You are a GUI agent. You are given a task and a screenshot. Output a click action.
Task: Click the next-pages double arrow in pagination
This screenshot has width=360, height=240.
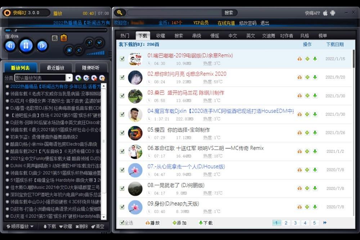[x=325, y=223]
